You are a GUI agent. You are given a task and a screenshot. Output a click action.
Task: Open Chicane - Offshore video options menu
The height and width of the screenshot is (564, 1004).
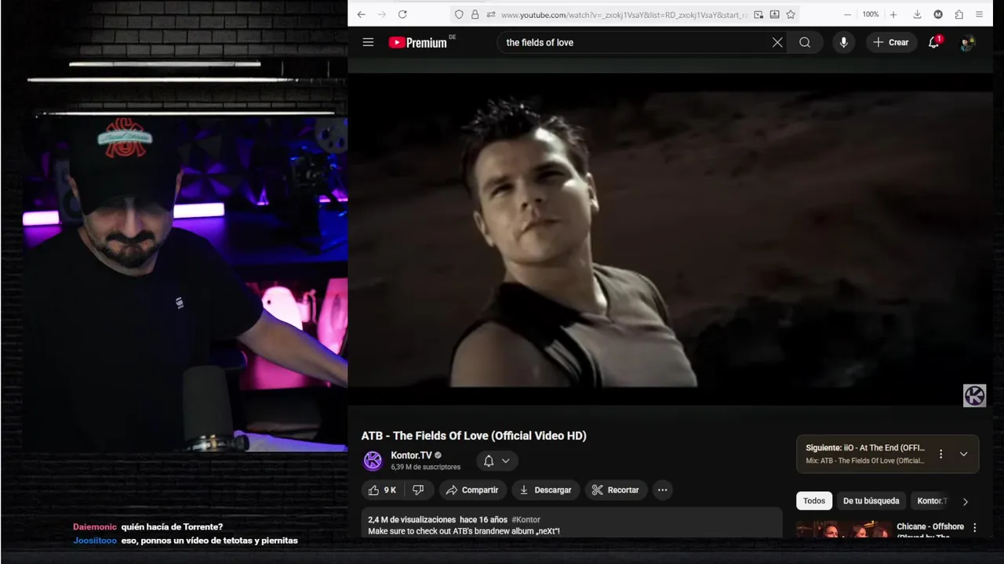pos(975,528)
